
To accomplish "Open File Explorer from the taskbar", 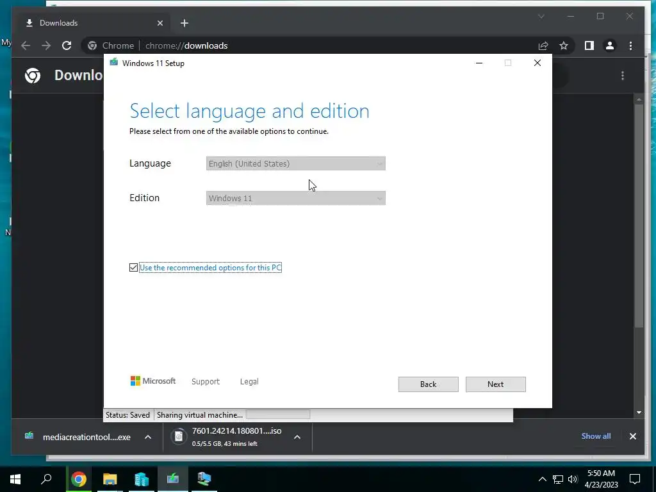I will (110, 479).
